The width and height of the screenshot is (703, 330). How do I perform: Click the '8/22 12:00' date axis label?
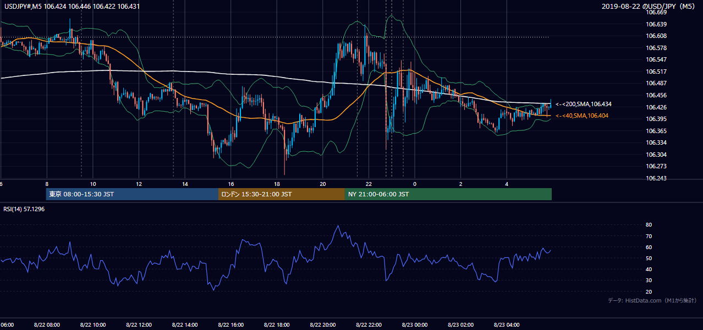[x=139, y=324]
